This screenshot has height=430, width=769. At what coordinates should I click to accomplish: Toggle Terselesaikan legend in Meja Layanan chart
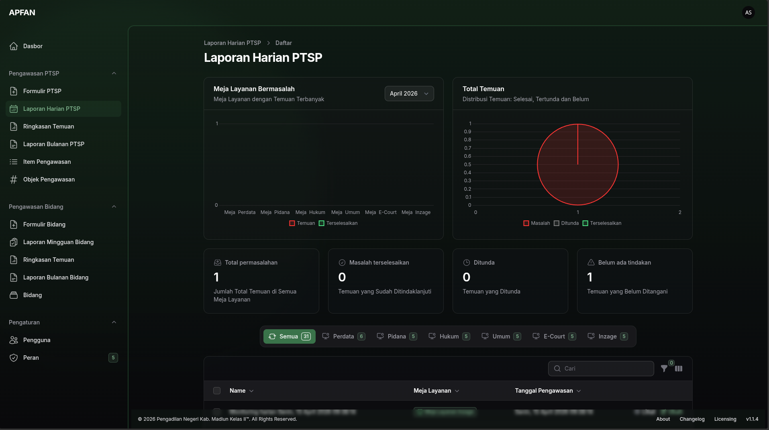click(x=338, y=223)
